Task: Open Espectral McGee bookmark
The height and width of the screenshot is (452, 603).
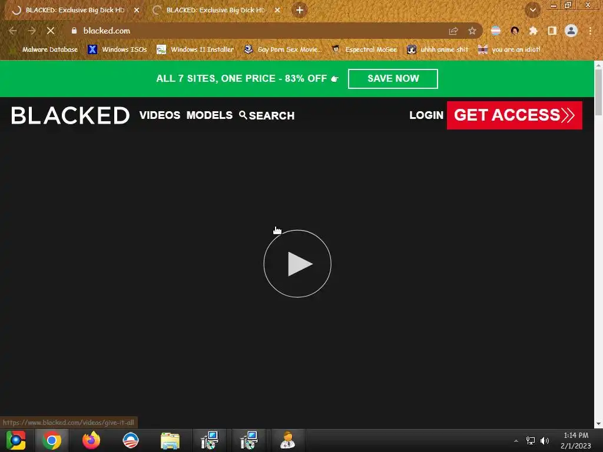Action: [x=365, y=49]
